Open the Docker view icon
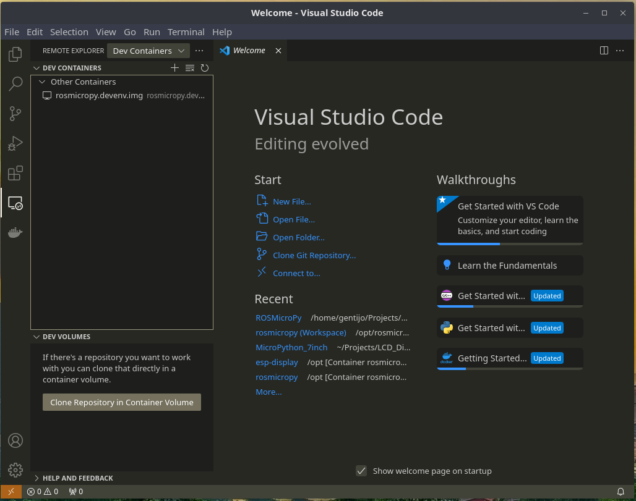The width and height of the screenshot is (636, 501). pos(15,233)
